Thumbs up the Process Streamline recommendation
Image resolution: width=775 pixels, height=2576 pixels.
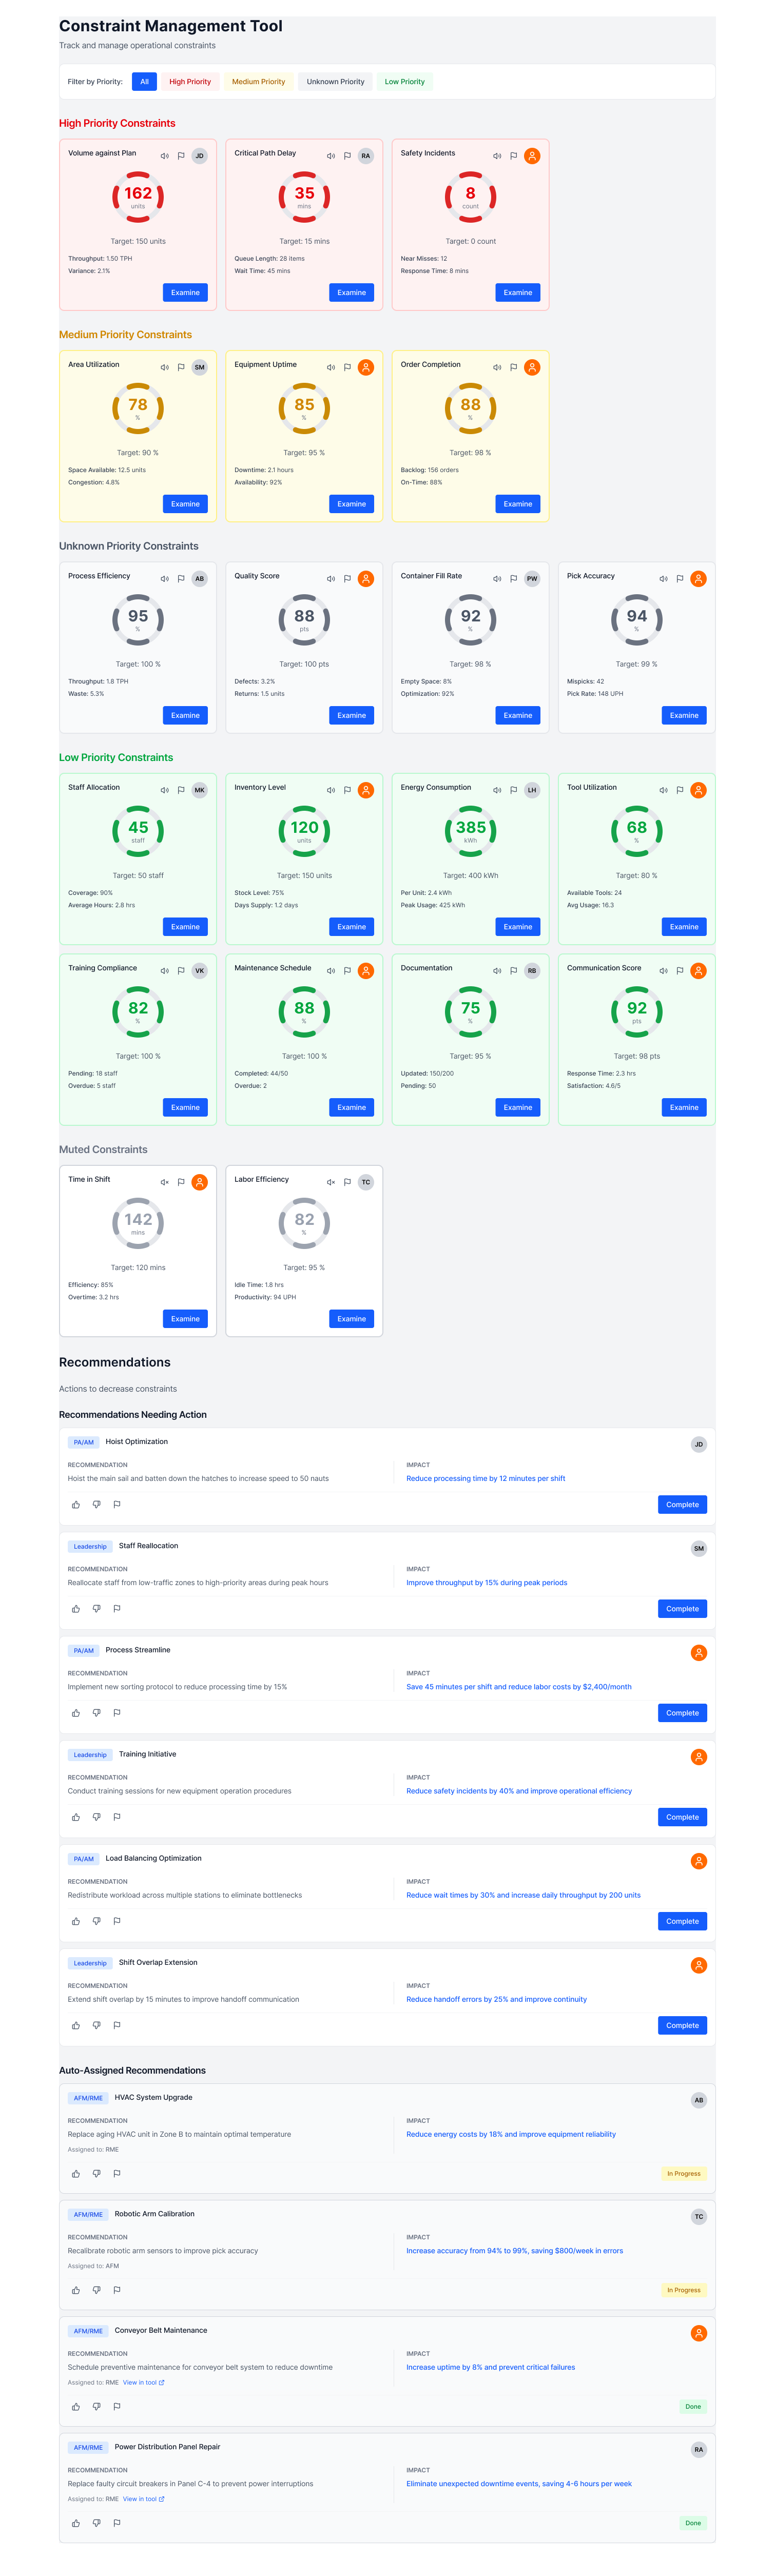click(x=76, y=1713)
